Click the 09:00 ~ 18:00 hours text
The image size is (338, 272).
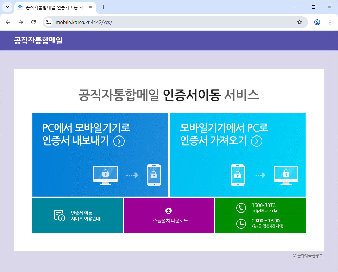(x=265, y=221)
